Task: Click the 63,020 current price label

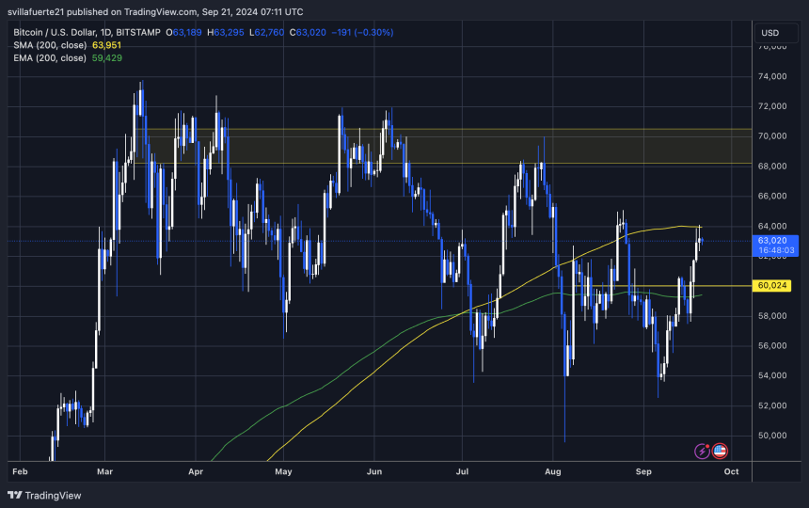Action: [x=772, y=241]
